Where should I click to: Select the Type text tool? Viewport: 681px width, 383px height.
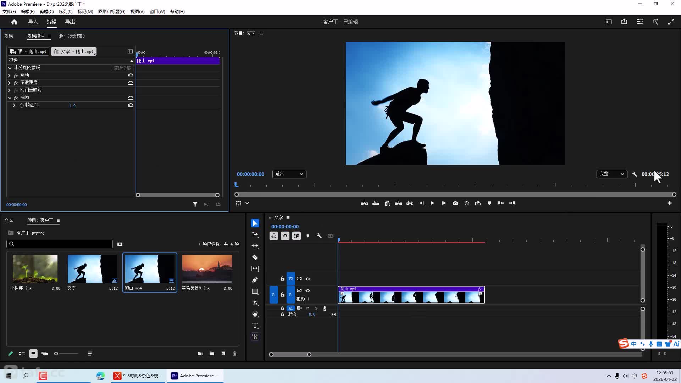point(255,325)
